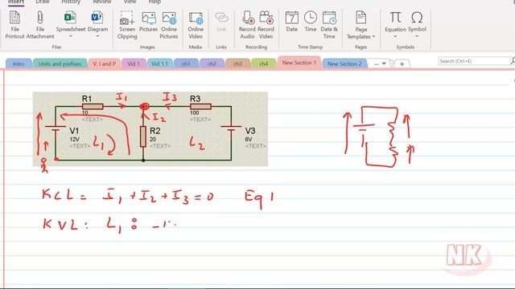Image resolution: width=515 pixels, height=289 pixels.
Task: Expand the Page Templates dropdown arrow
Action: coord(373,36)
